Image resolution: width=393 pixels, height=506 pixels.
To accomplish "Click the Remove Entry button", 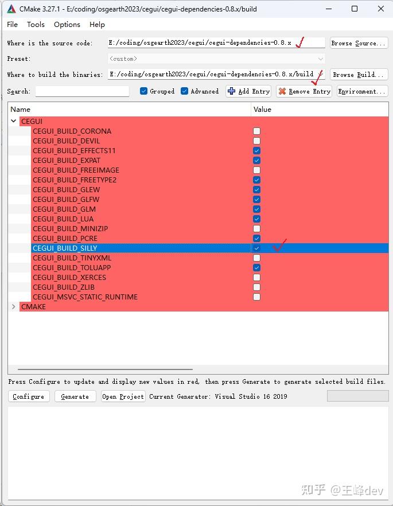I will point(304,91).
